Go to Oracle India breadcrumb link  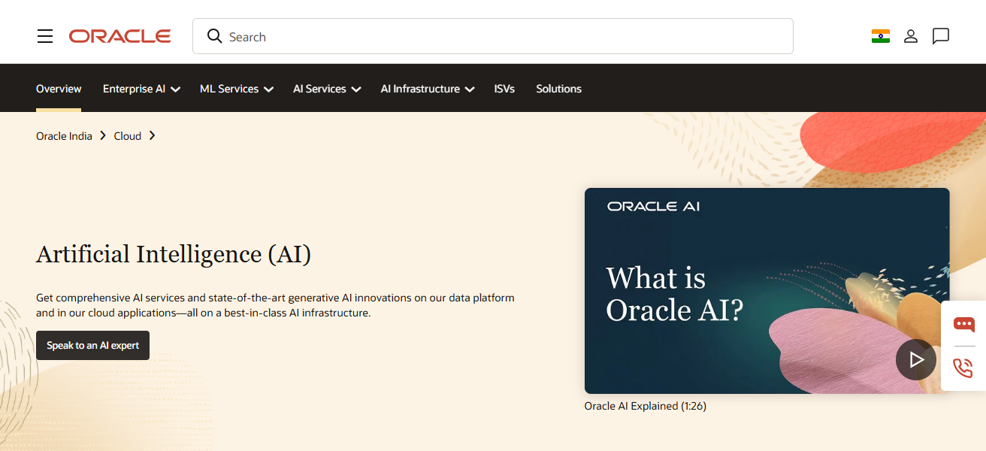coord(64,135)
